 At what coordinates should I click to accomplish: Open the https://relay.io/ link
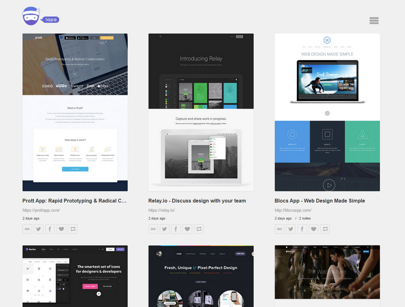(161, 210)
